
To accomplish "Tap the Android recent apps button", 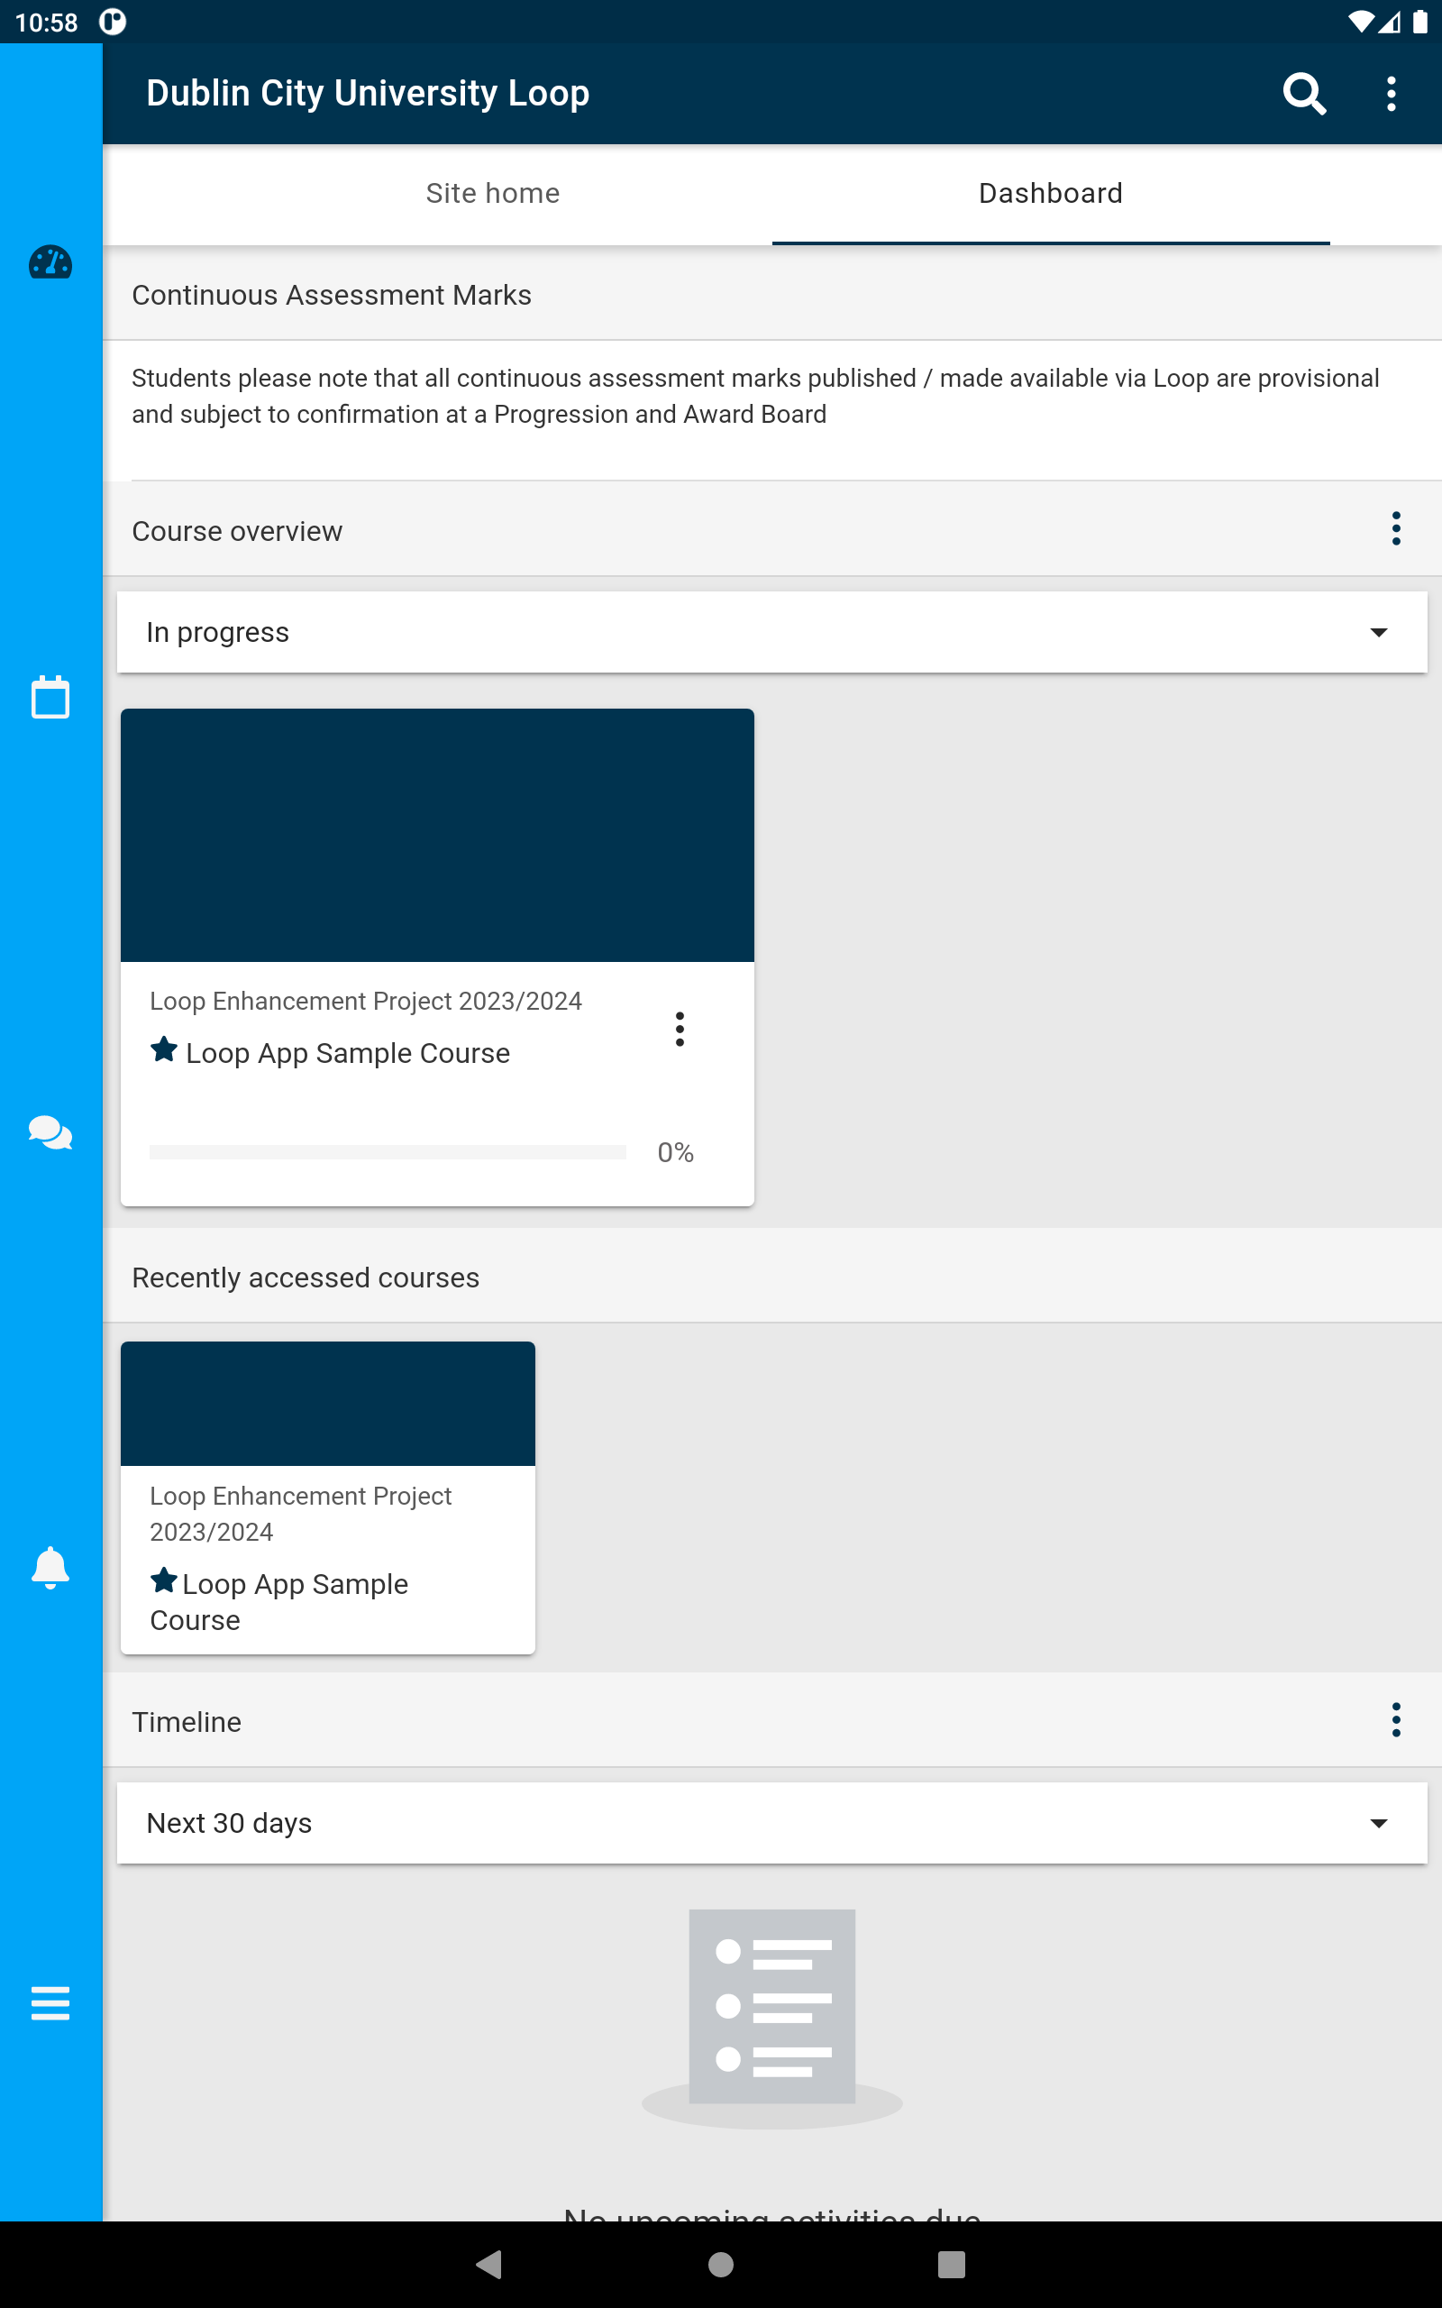I will (x=952, y=2264).
